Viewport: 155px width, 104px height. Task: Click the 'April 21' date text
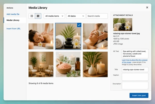pyautogui.click(x=116, y=36)
